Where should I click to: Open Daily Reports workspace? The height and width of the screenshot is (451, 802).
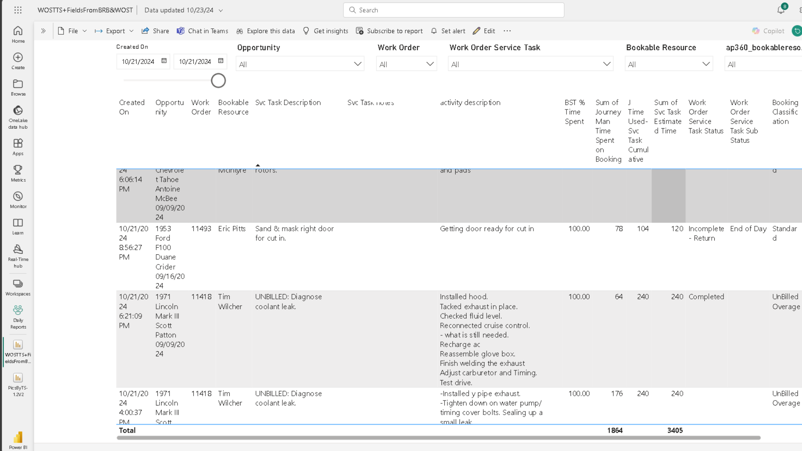18,317
